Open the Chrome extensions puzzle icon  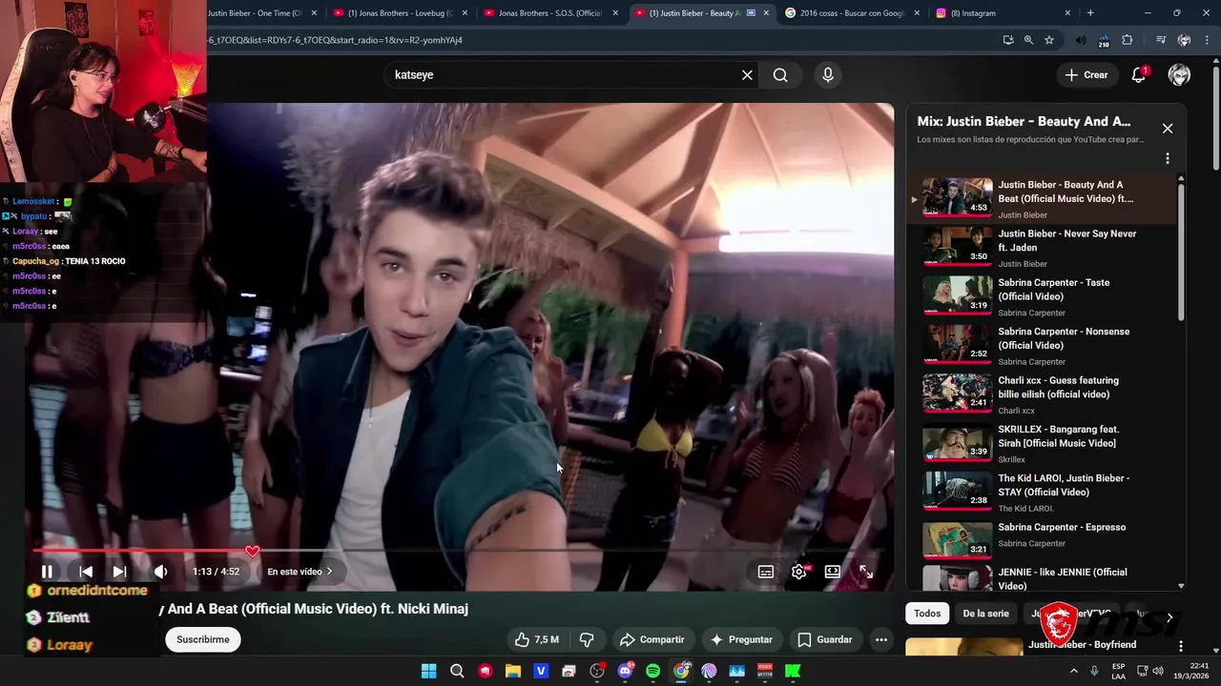[1127, 40]
